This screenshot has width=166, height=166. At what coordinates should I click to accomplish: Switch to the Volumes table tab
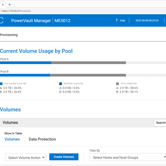pos(12,139)
